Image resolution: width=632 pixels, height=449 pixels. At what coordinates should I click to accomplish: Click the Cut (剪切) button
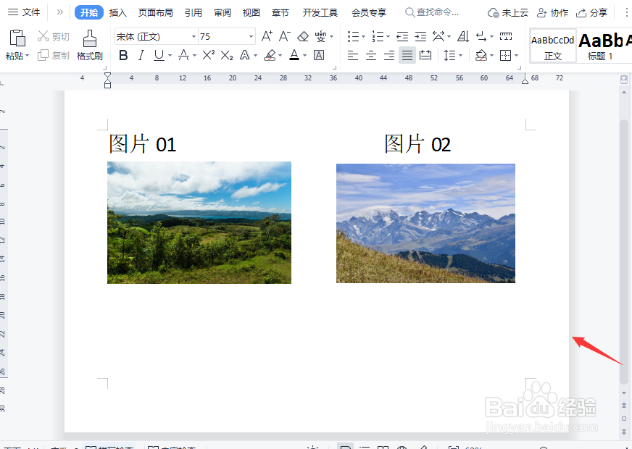coord(53,37)
